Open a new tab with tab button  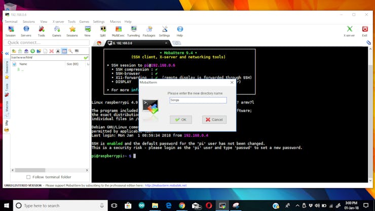[177, 43]
